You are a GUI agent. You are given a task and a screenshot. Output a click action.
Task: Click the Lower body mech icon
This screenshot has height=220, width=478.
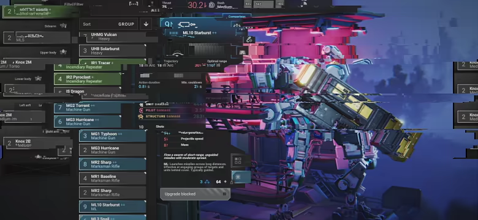pos(38,79)
